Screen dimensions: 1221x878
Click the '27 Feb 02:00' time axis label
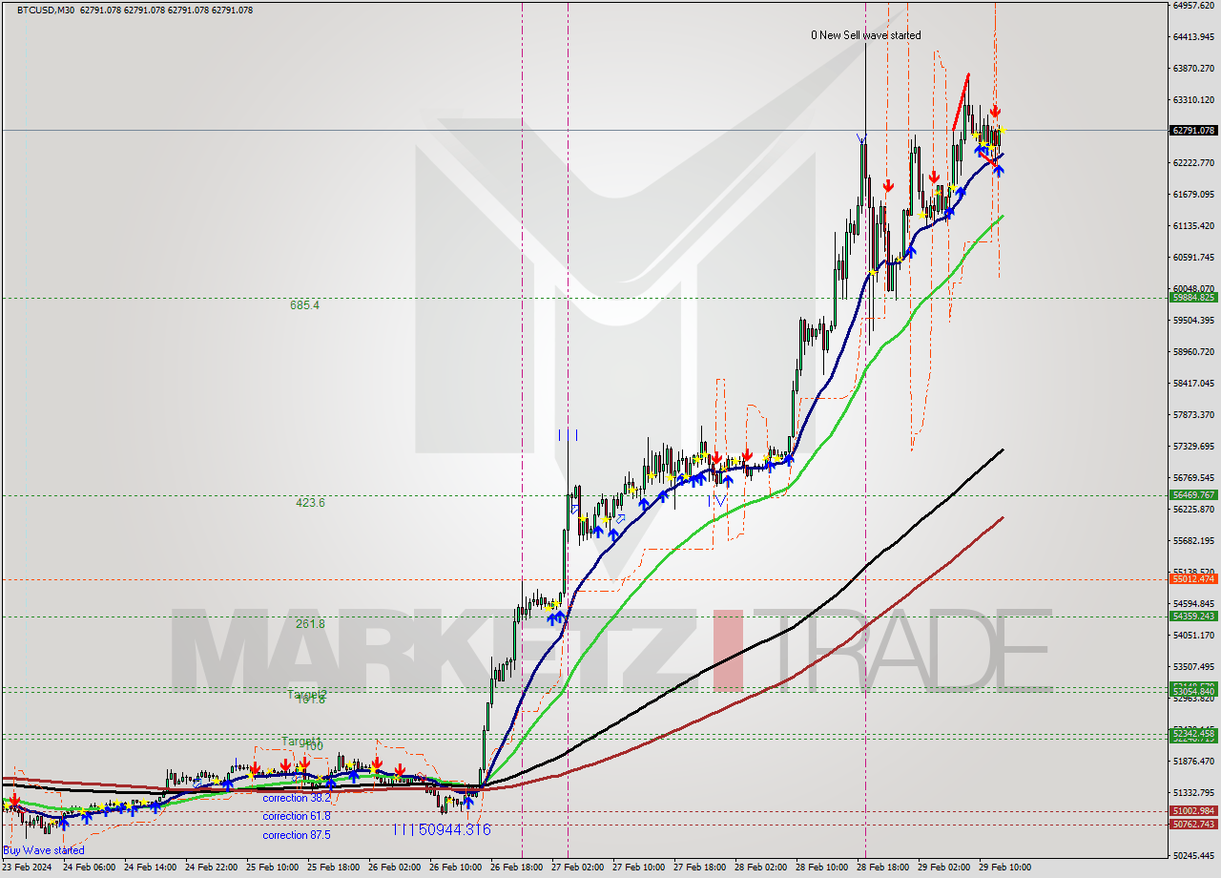pyautogui.click(x=577, y=868)
